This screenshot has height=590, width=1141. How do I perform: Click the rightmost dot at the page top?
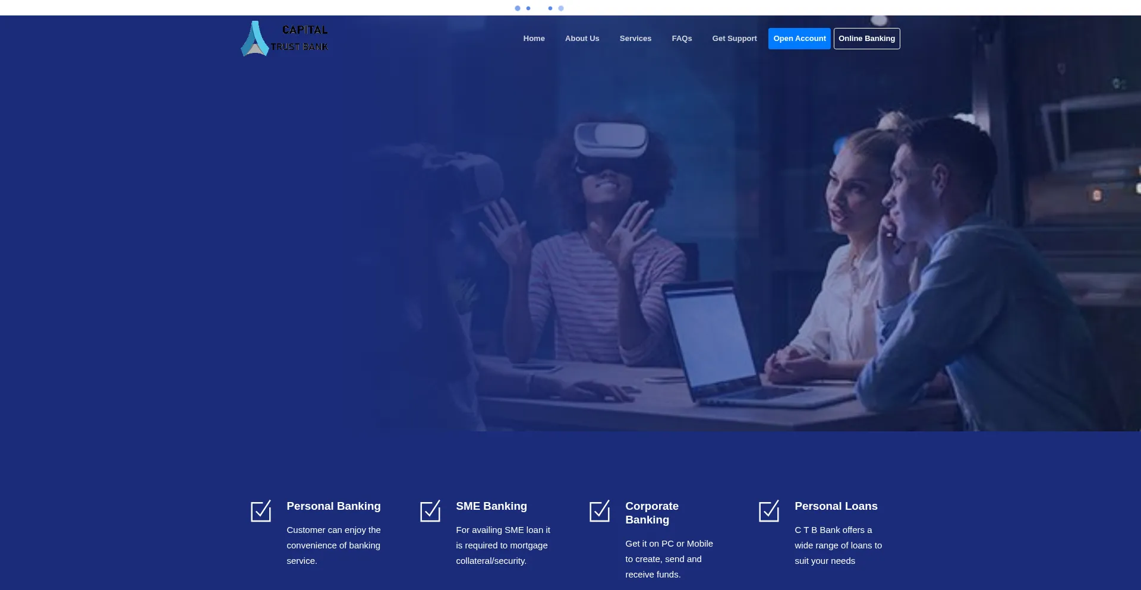[561, 8]
